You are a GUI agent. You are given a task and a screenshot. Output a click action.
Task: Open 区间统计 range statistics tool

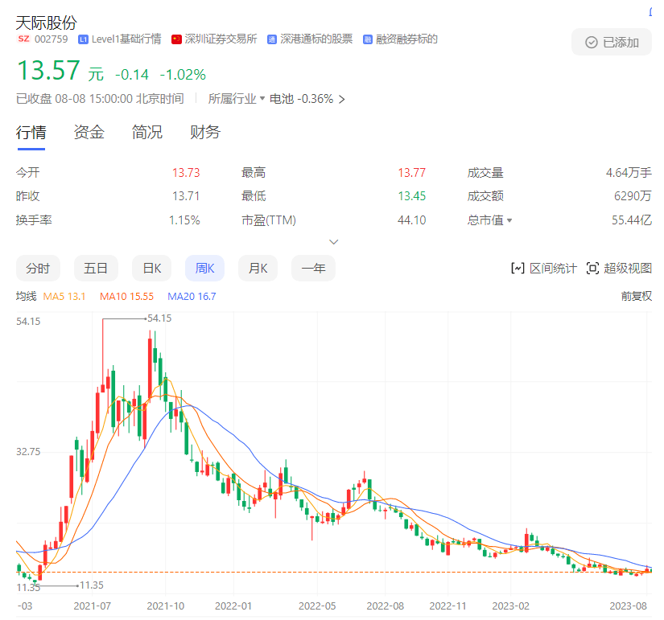[544, 269]
